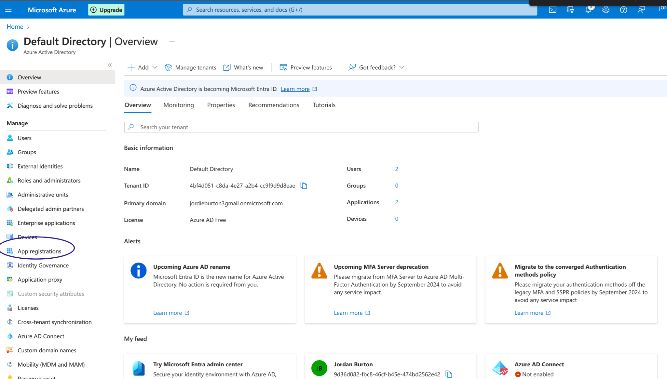The height and width of the screenshot is (379, 667).
Task: Expand the Add dropdown
Action: coord(142,67)
